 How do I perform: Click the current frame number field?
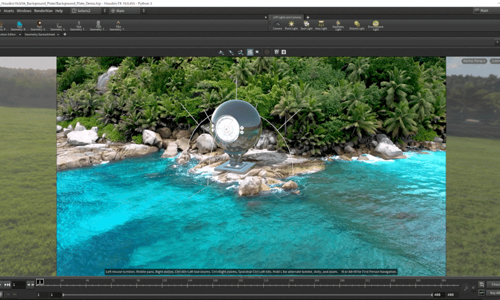[x=19, y=285]
